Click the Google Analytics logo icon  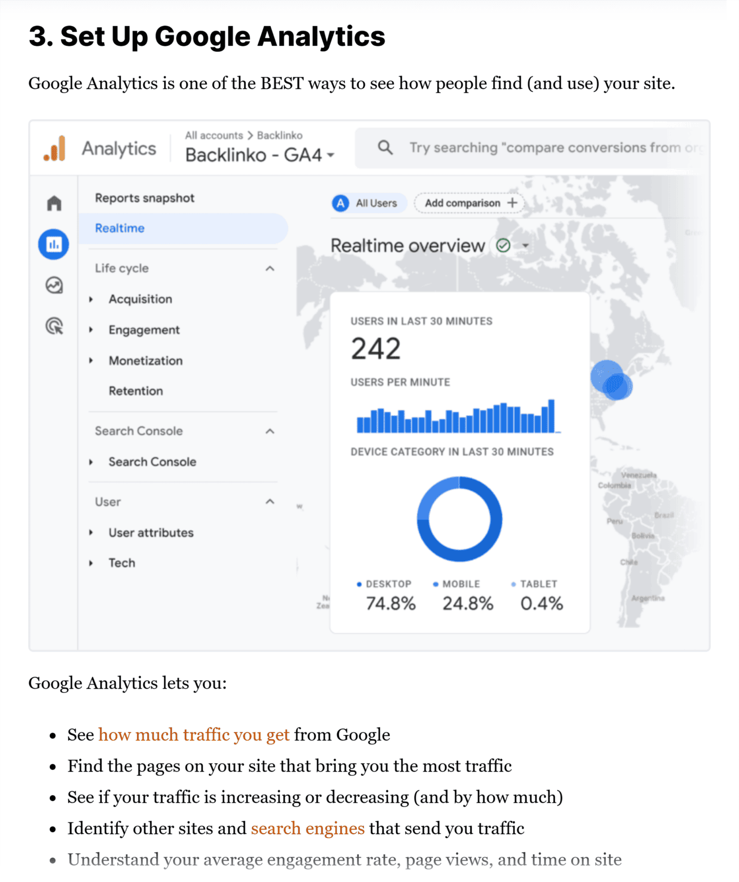(55, 149)
